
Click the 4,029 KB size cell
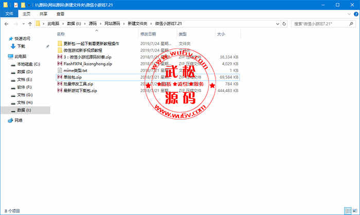point(230,64)
